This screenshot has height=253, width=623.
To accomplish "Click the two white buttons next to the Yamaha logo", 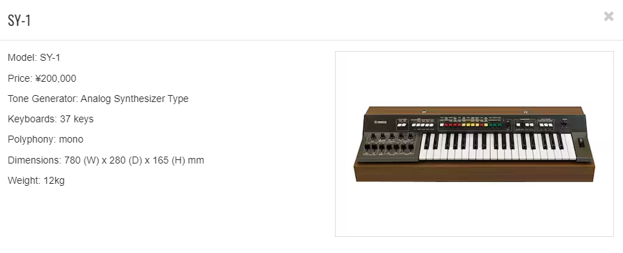I will pos(402,124).
